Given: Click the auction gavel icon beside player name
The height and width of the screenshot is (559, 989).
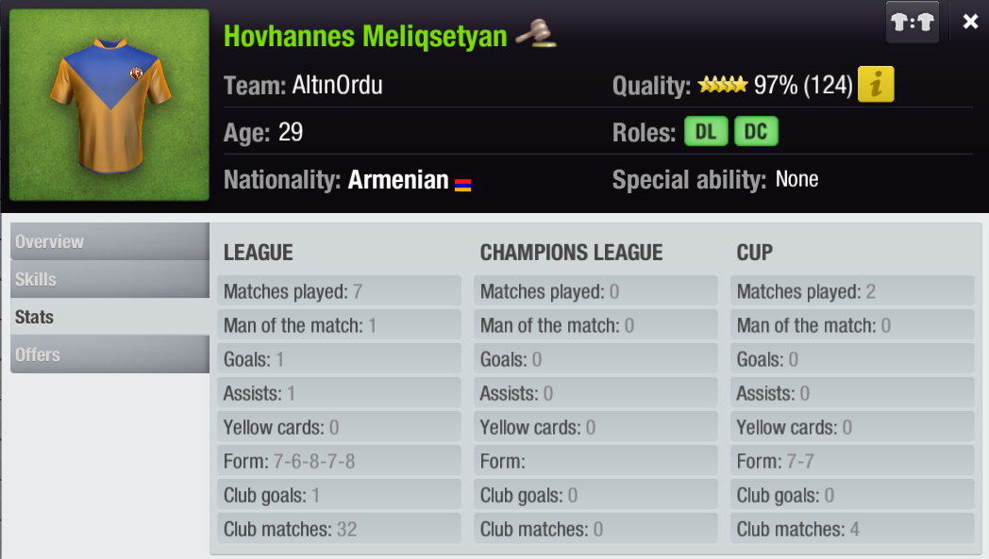Looking at the screenshot, I should pos(536,34).
